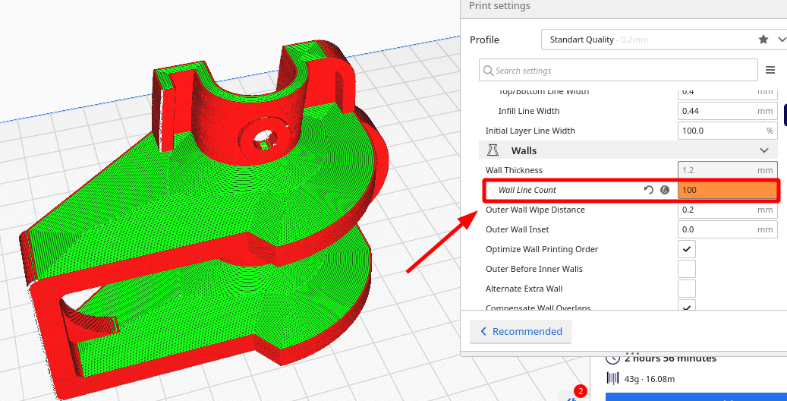787x401 pixels.
Task: Click the Alternate Extra Wall label
Action: point(524,289)
